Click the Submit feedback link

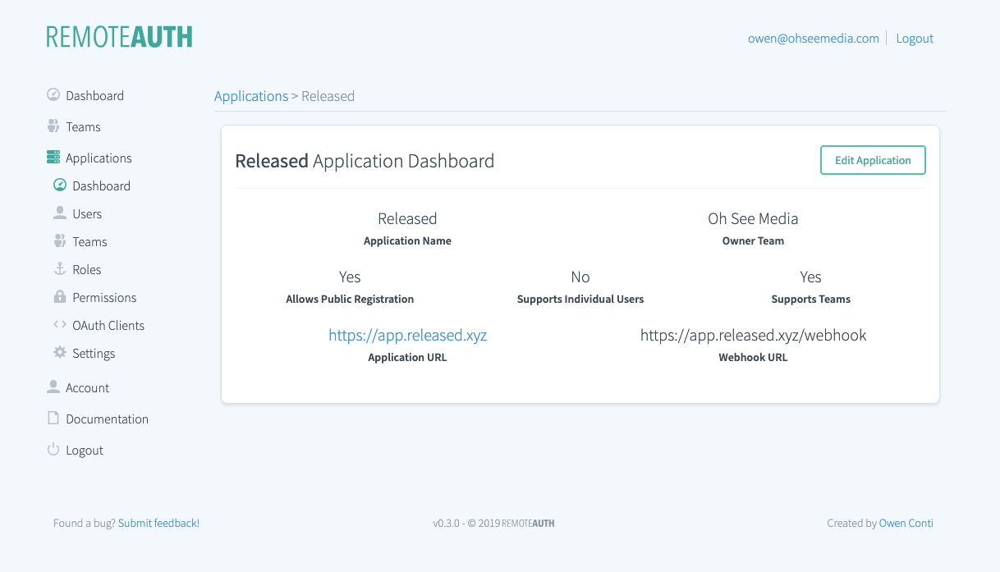pos(158,523)
